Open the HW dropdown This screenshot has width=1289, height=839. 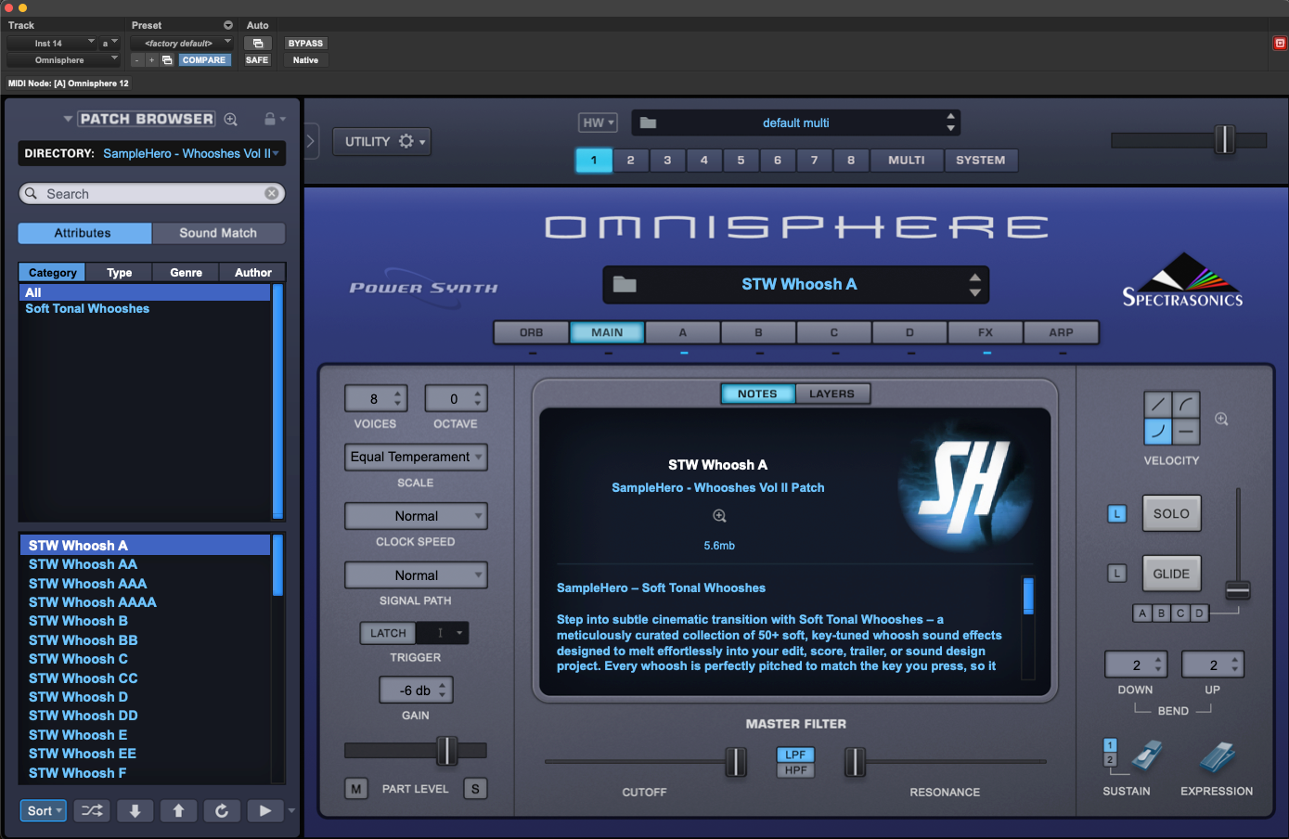(598, 123)
